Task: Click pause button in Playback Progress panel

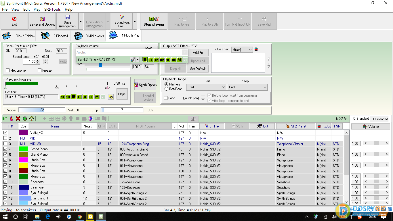Action: tap(79, 97)
